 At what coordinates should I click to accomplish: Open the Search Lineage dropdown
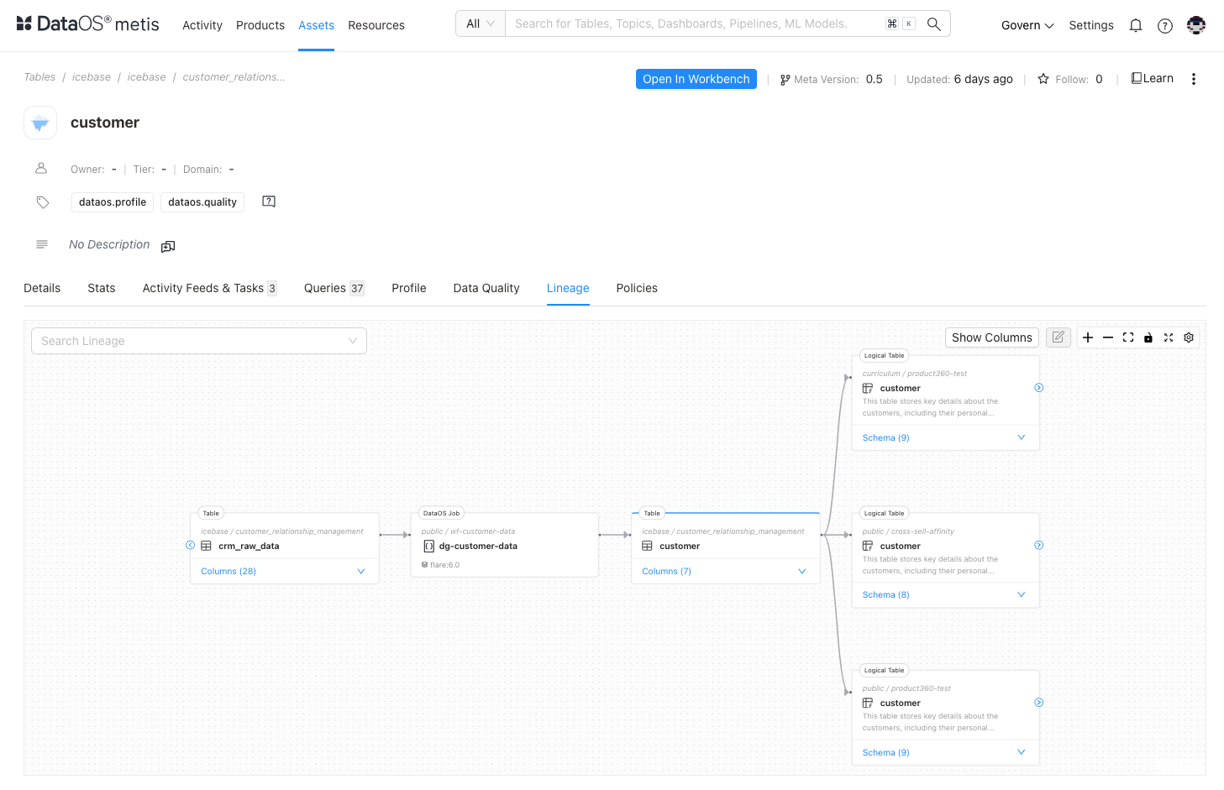pos(199,341)
